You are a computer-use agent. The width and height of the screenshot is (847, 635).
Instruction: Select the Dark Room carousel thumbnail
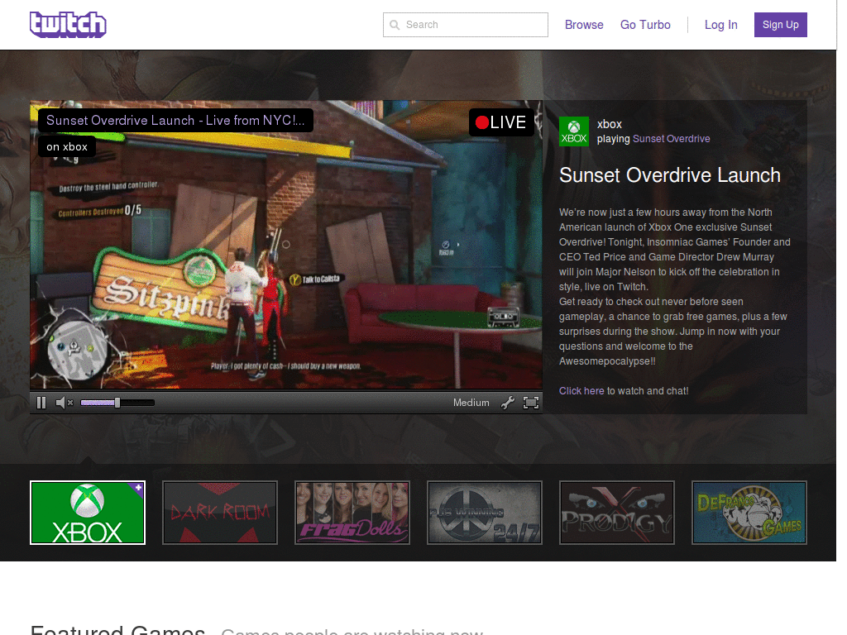click(x=220, y=513)
